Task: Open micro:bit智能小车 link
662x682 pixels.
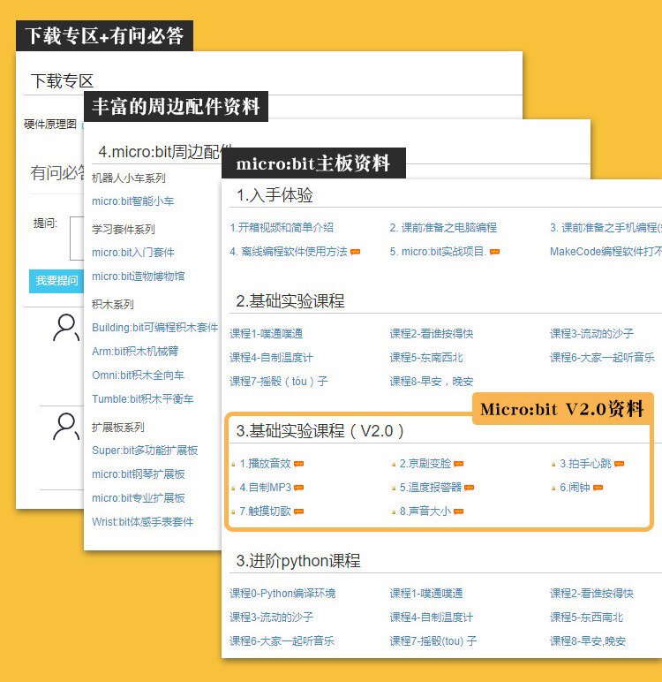Action: [132, 201]
